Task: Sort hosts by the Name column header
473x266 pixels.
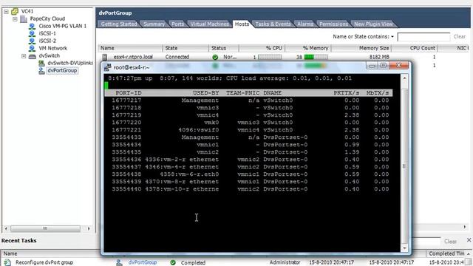Action: tap(130, 48)
